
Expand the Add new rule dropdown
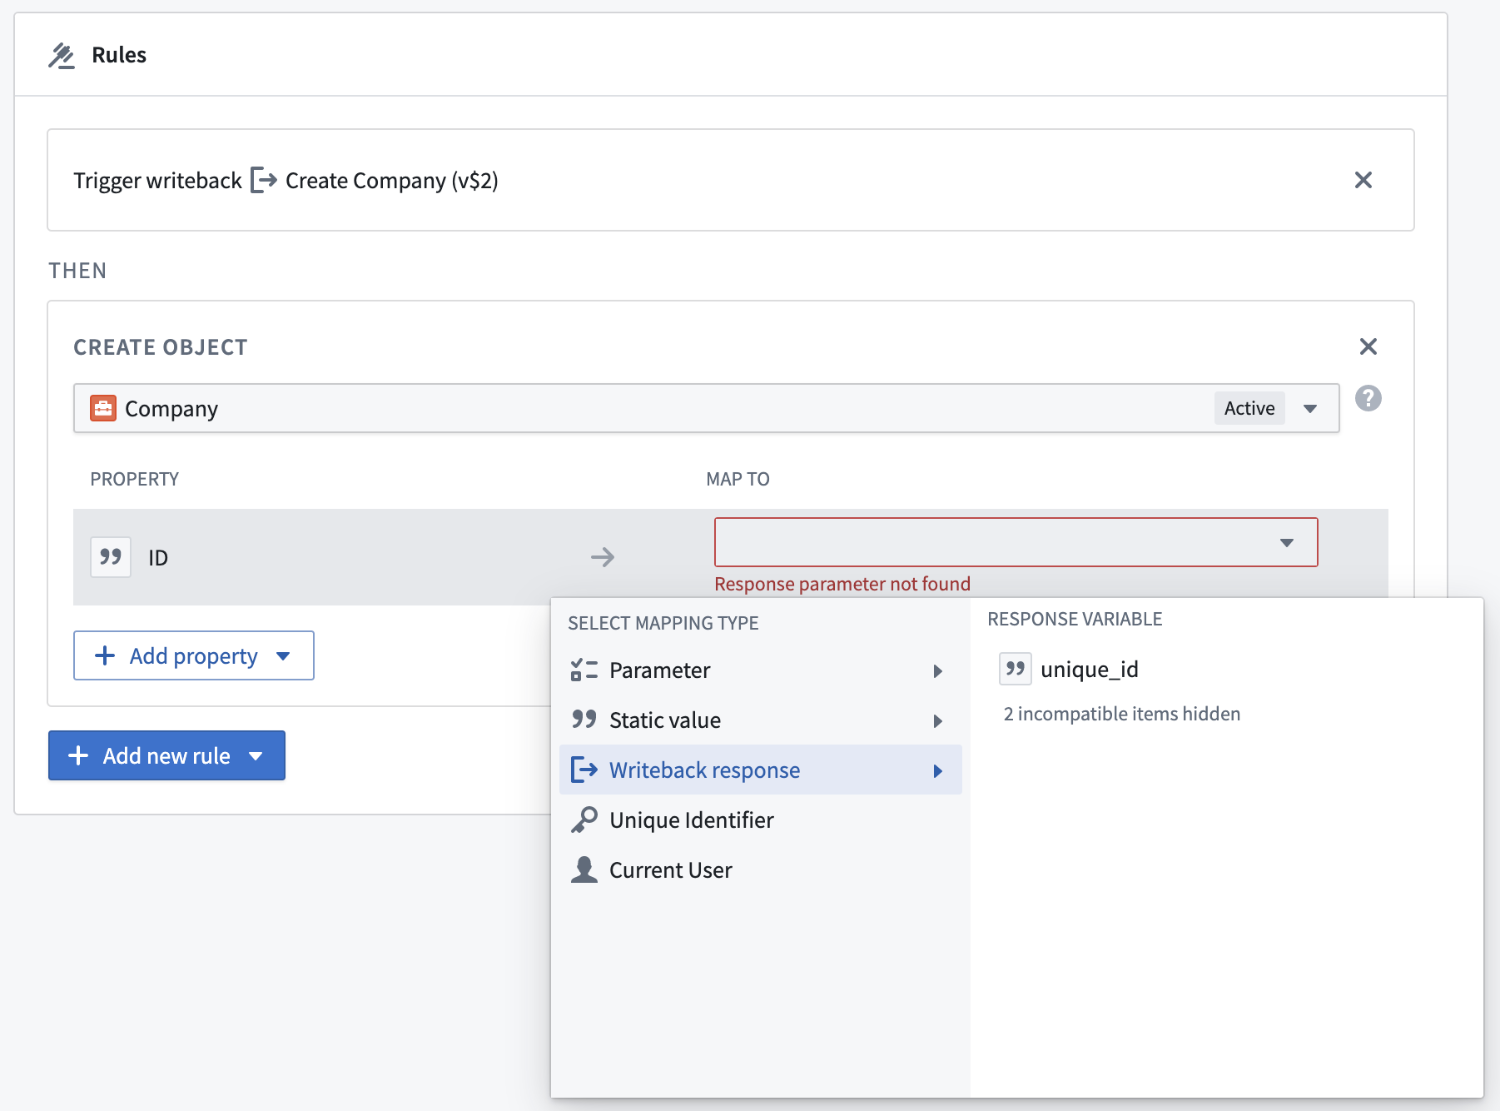256,756
